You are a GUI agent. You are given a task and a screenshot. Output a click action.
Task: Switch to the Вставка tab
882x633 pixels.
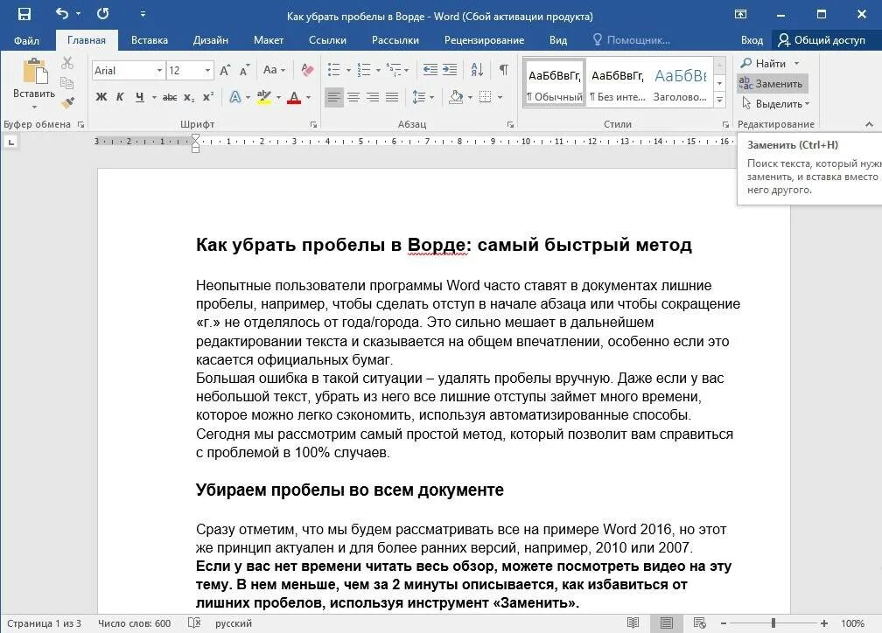pos(149,40)
